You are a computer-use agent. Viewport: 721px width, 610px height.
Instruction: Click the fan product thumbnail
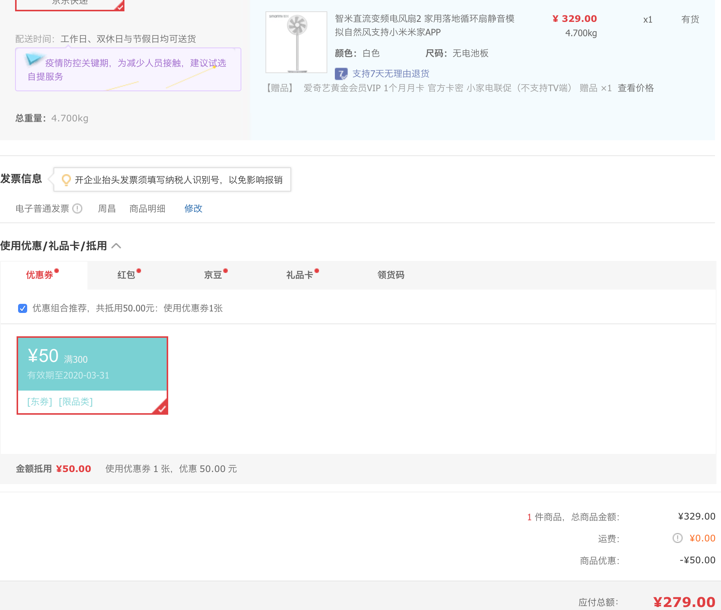pyautogui.click(x=296, y=42)
